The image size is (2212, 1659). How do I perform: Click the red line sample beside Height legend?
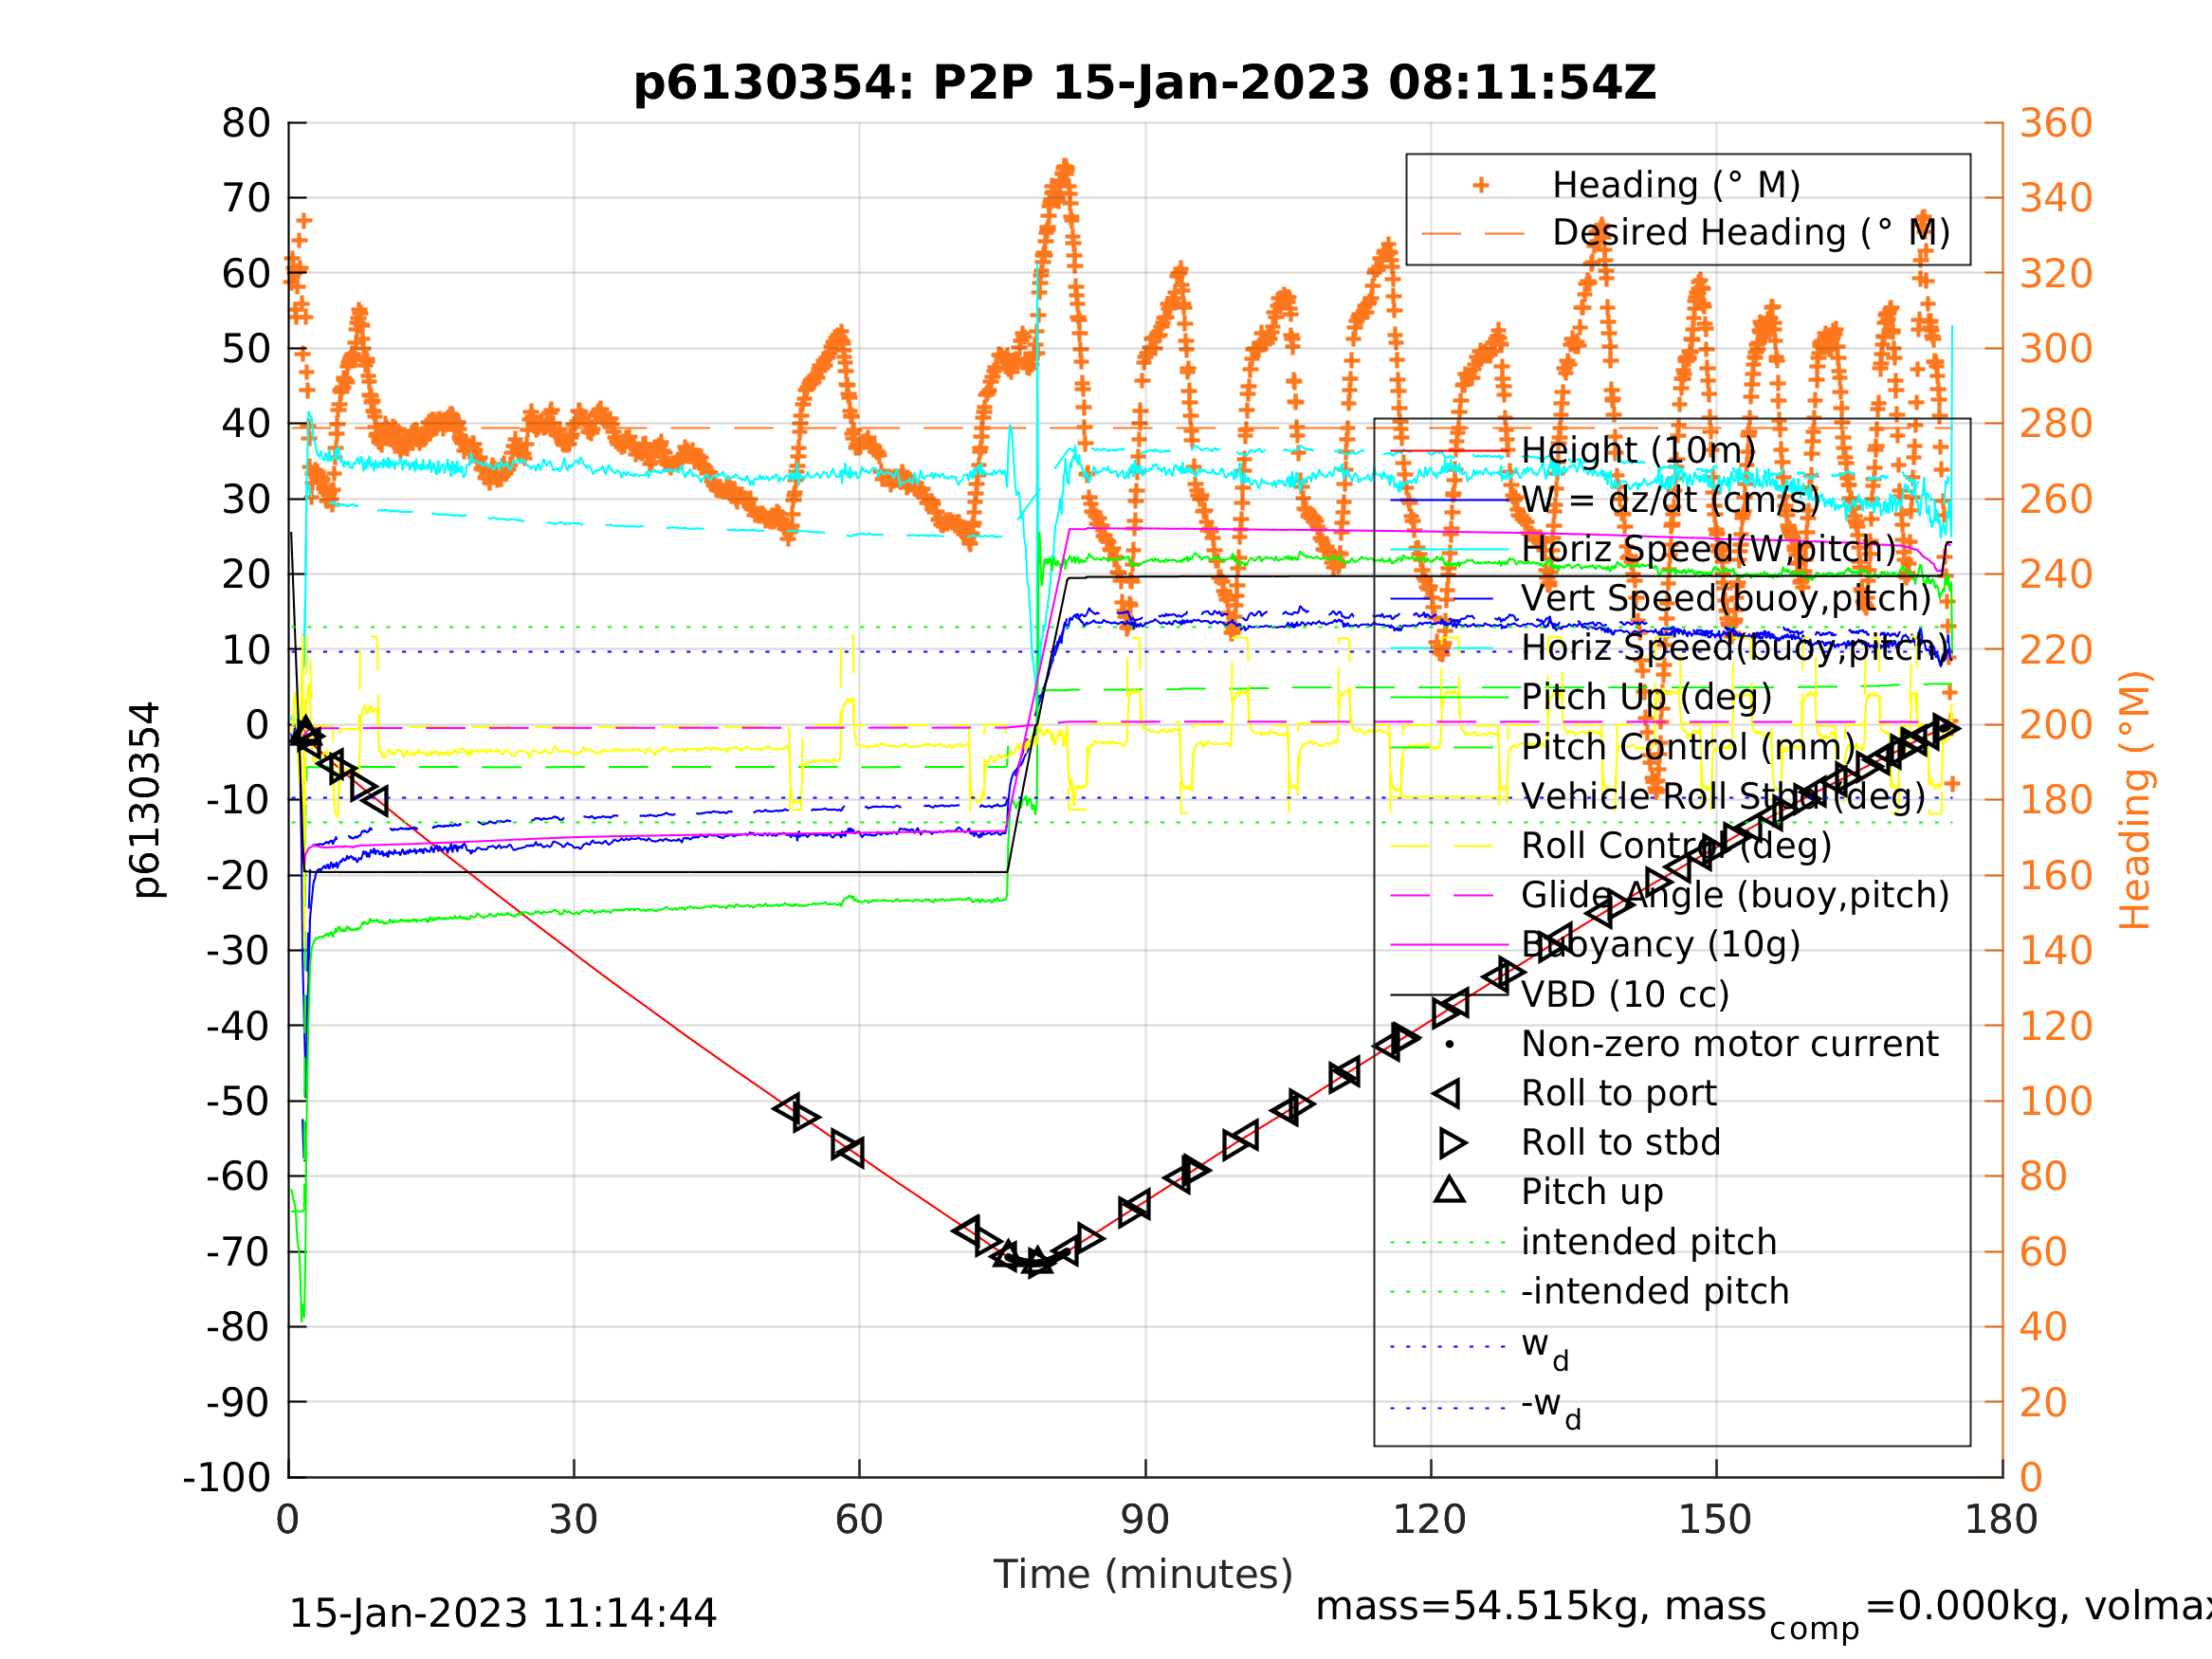pos(1449,451)
